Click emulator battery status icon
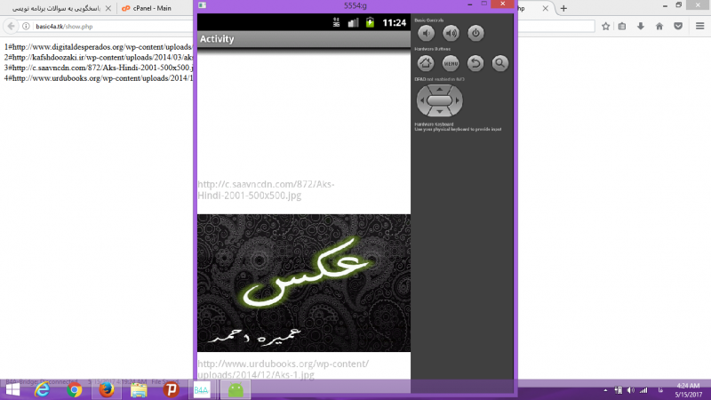This screenshot has height=400, width=711. click(x=370, y=22)
